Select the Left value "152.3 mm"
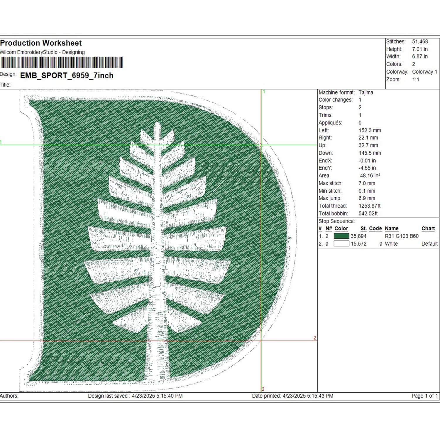 (370, 130)
